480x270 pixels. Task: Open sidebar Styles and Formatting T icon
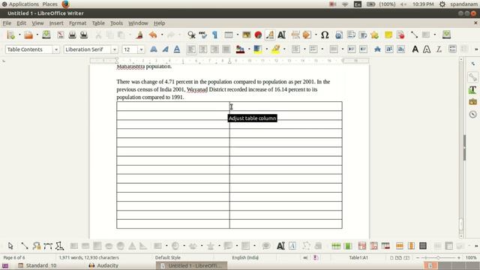[472, 89]
